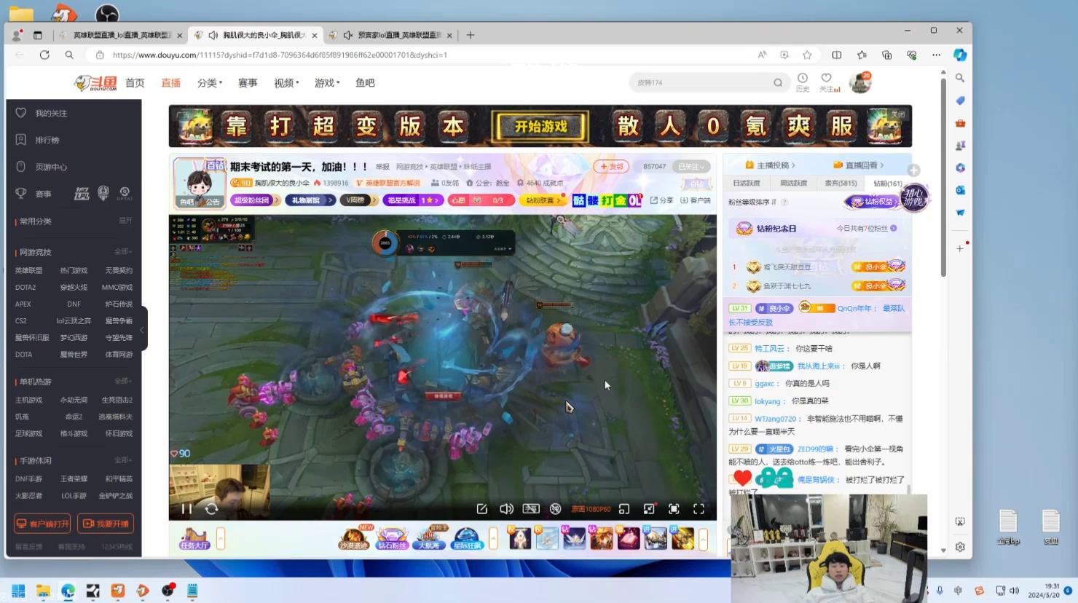The image size is (1078, 603).
Task: Open the 赛事 navigation menu item
Action: [x=248, y=83]
